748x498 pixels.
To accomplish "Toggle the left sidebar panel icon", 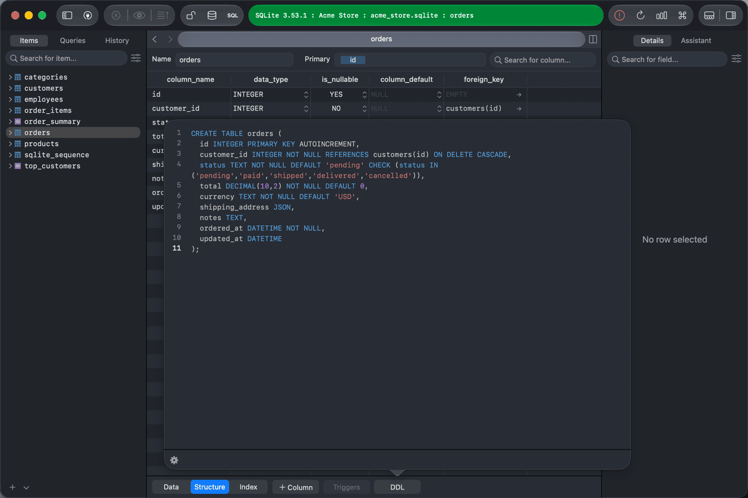I will pyautogui.click(x=67, y=15).
